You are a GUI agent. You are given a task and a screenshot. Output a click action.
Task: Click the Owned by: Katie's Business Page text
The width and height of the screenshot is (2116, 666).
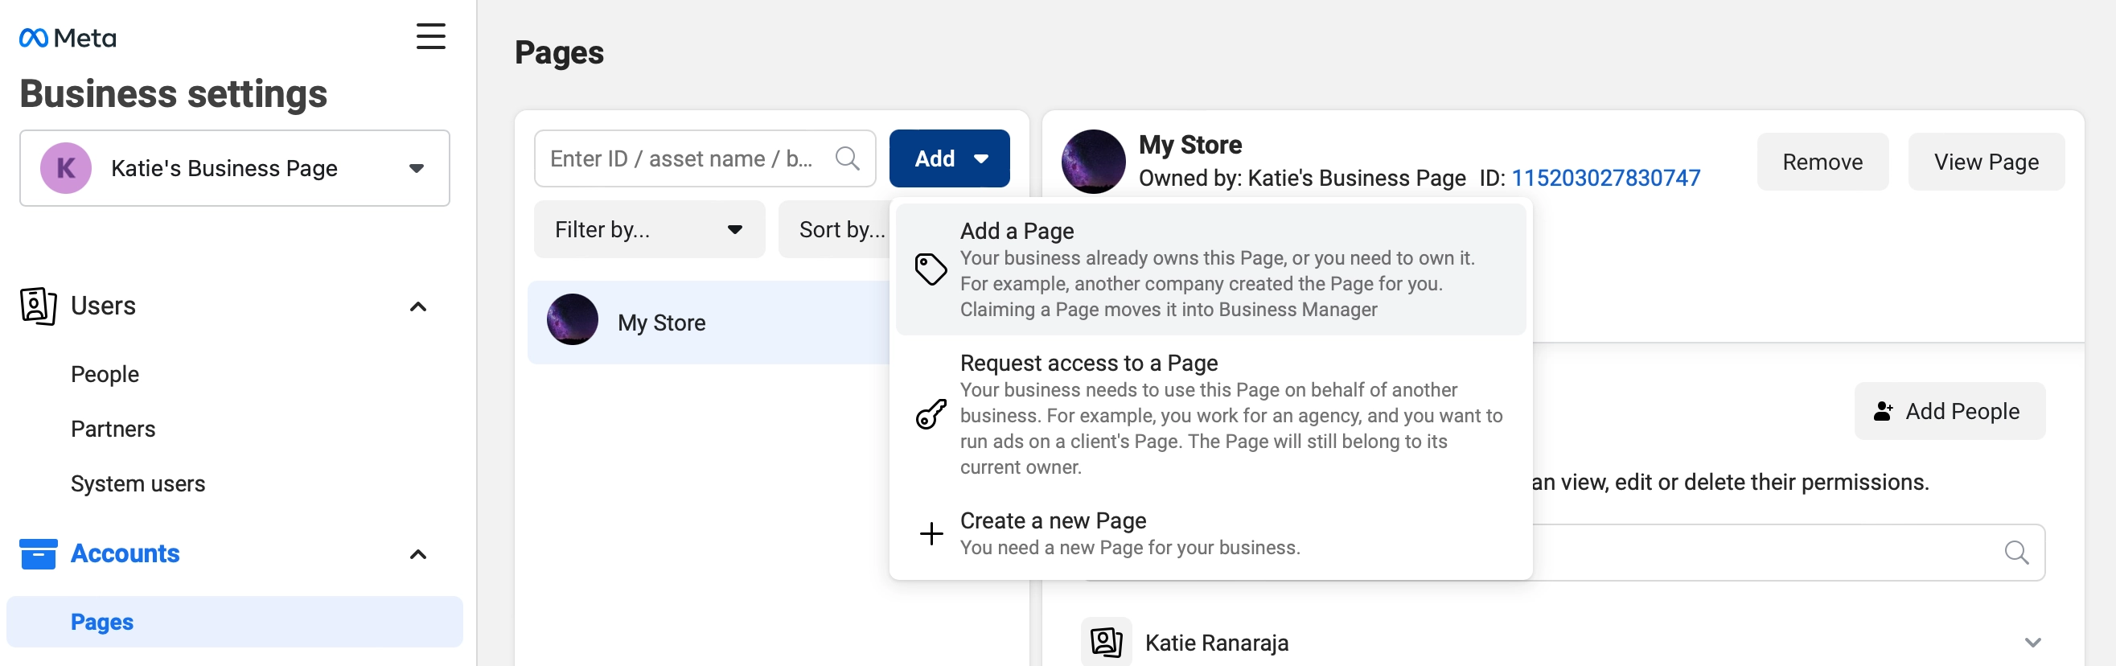[1301, 179]
